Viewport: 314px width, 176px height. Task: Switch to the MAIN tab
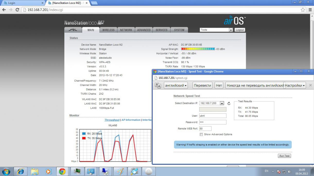click(x=91, y=30)
